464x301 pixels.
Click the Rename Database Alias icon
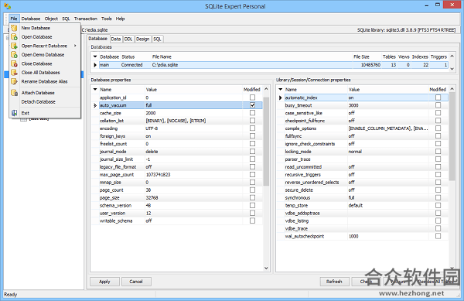click(14, 81)
